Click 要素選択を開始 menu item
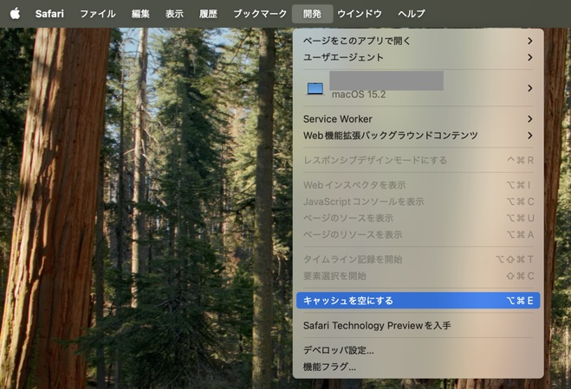The width and height of the screenshot is (571, 389). 418,276
